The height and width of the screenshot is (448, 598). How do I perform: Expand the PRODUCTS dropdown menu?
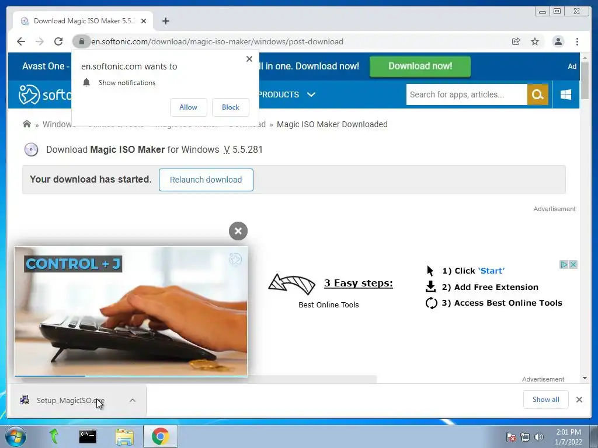pyautogui.click(x=287, y=94)
